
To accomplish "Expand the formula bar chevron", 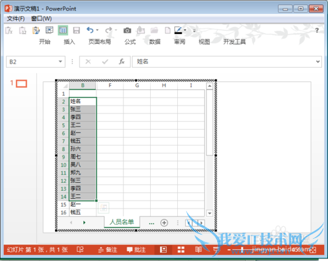I will (x=318, y=62).
